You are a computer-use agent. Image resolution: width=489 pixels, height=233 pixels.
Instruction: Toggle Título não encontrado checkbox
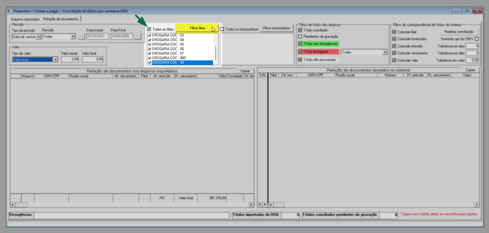click(x=300, y=60)
